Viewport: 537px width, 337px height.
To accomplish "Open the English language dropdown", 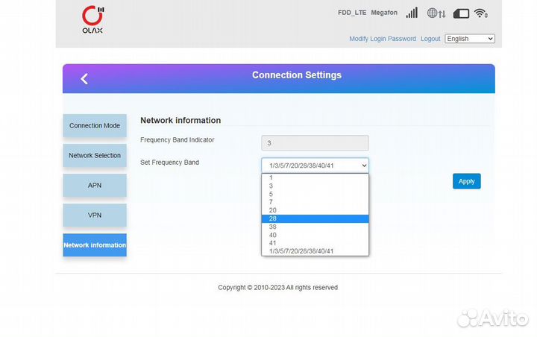I will 470,39.
